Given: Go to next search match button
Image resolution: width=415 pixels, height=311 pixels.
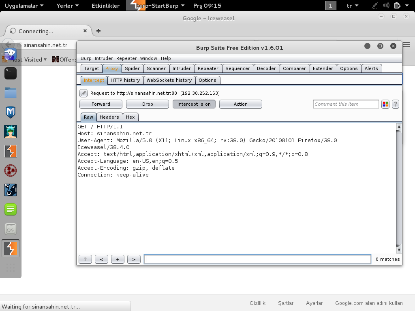Looking at the screenshot, I should (x=134, y=260).
